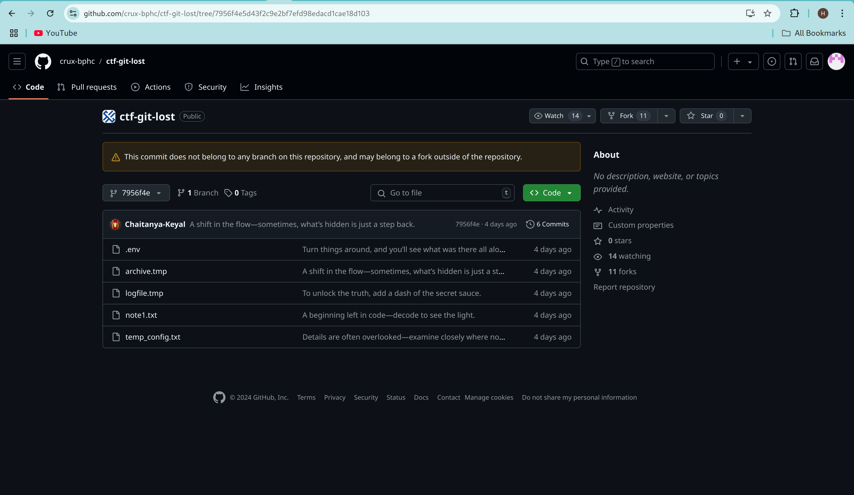Expand the 7956f4e branch selector dropdown
854x495 pixels.
(136, 193)
